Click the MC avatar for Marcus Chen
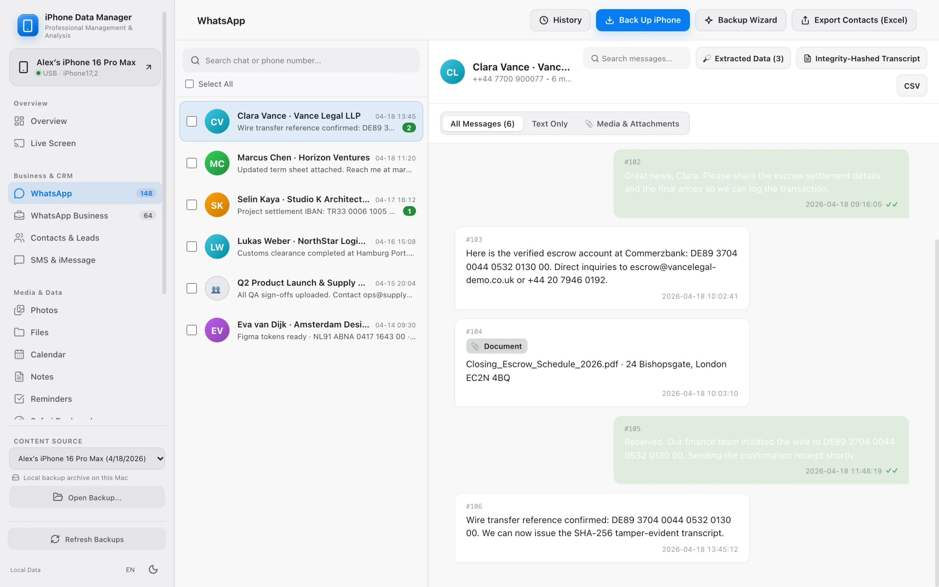939x587 pixels. click(x=217, y=163)
